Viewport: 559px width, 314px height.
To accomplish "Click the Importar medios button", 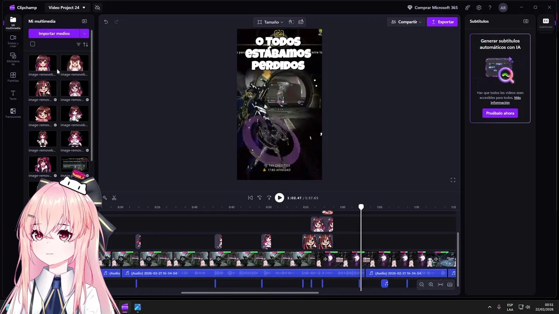I will [54, 34].
